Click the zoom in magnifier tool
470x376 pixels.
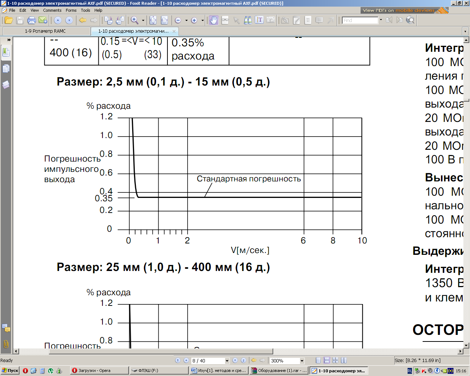pos(135,20)
